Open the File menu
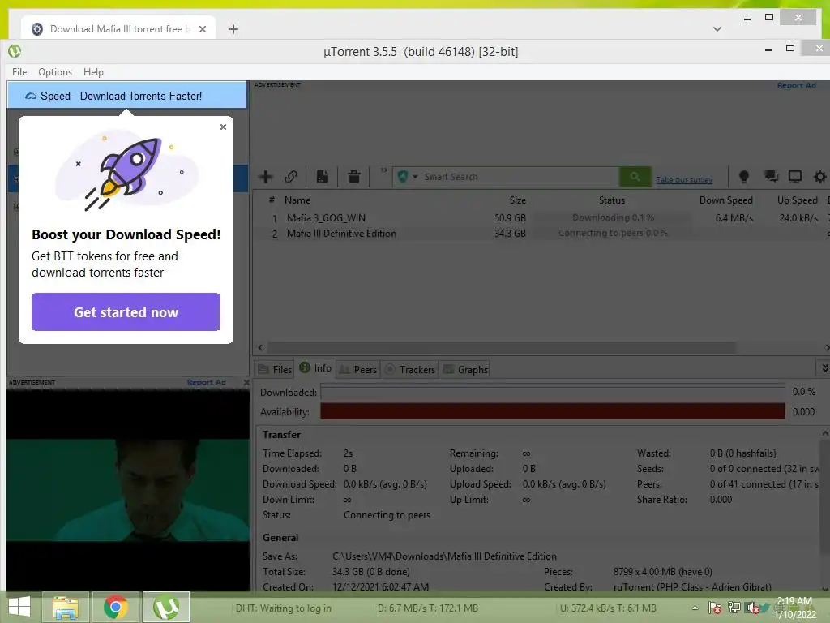830x623 pixels. [x=19, y=72]
